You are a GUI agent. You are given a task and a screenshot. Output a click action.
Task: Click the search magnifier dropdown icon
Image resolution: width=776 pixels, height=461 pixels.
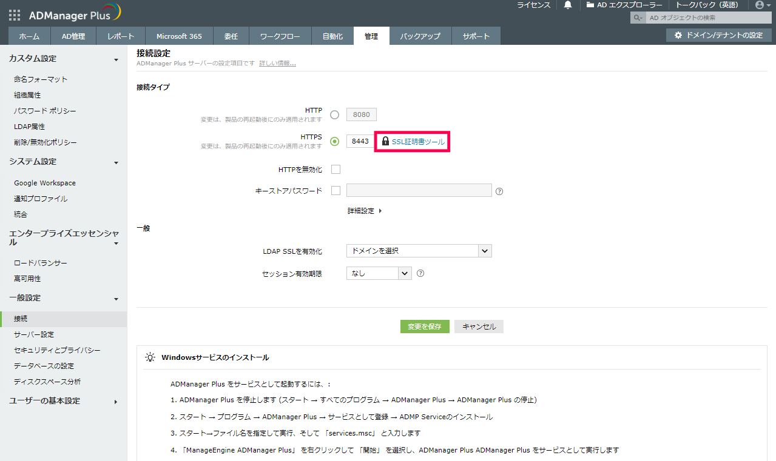tap(638, 18)
